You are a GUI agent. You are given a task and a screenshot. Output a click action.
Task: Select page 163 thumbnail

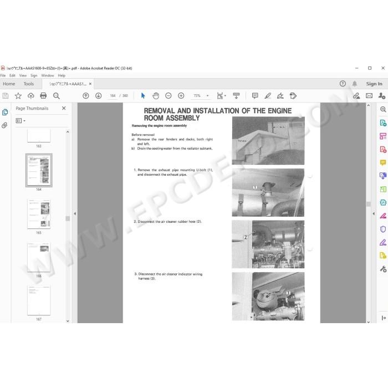[x=39, y=135]
